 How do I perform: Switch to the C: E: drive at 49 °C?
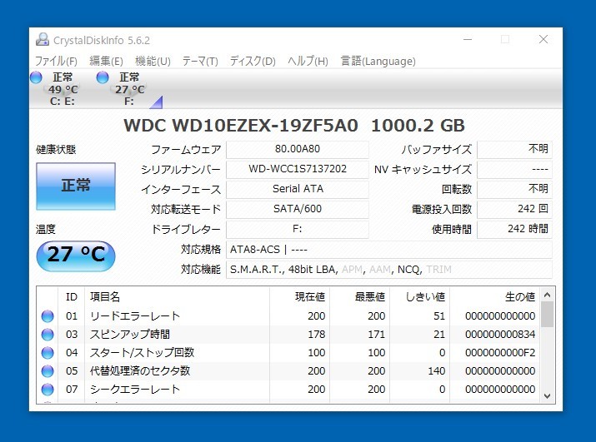point(63,89)
